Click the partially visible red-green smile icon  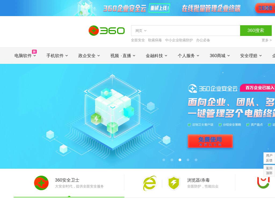263,182
